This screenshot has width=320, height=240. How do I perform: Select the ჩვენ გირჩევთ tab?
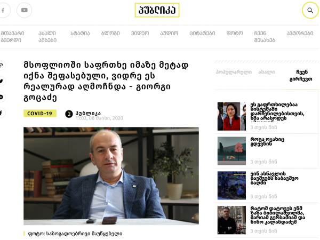301,76
